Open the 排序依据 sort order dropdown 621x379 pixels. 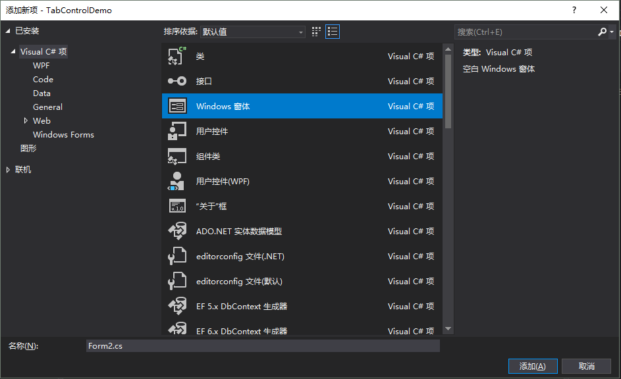300,31
